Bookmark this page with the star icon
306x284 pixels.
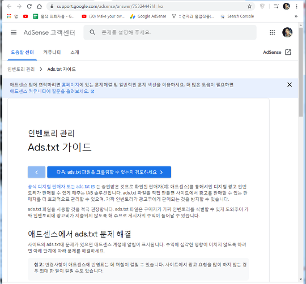click(249, 6)
